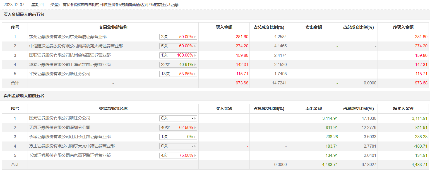Open 长城证券南京童卫路证券营业部 link
430x171 pixels.
point(70,155)
